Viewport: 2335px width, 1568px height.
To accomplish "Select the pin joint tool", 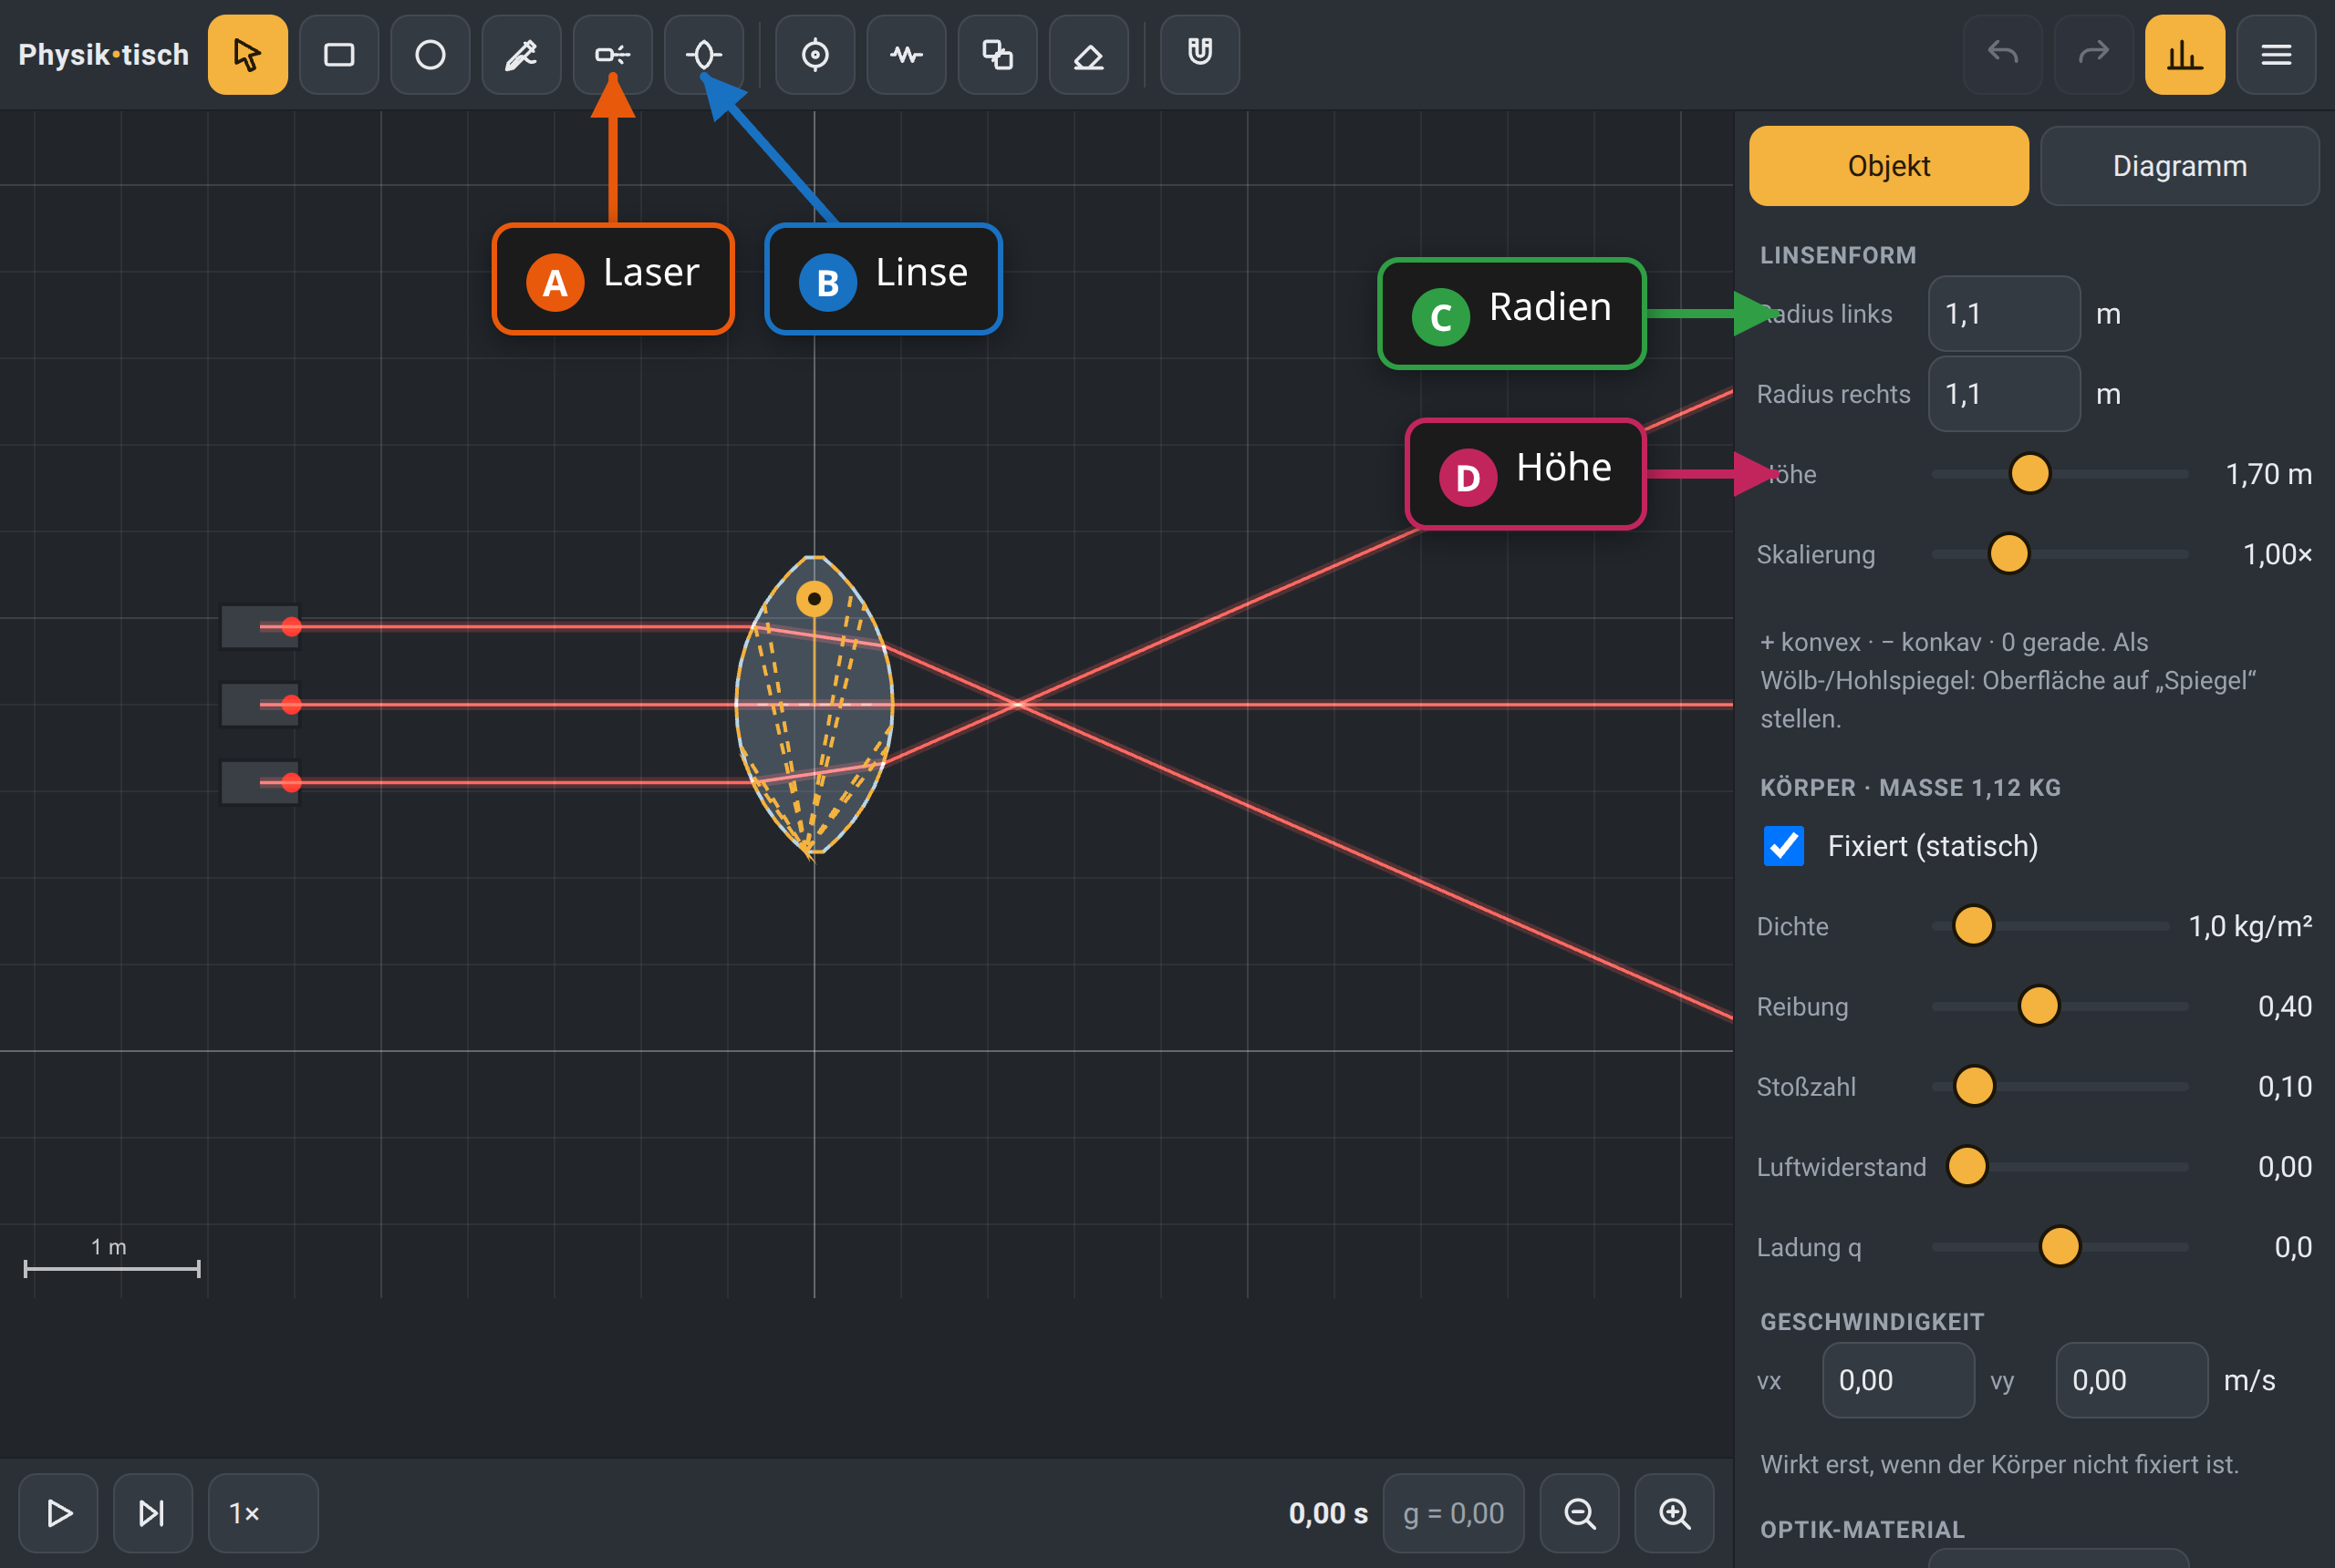I will click(x=815, y=55).
